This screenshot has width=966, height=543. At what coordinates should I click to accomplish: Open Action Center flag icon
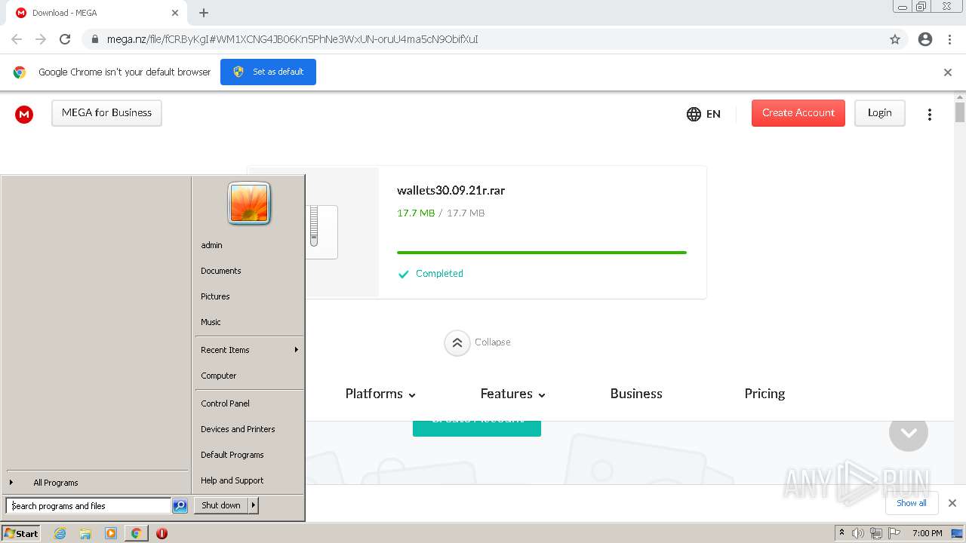[x=893, y=533]
